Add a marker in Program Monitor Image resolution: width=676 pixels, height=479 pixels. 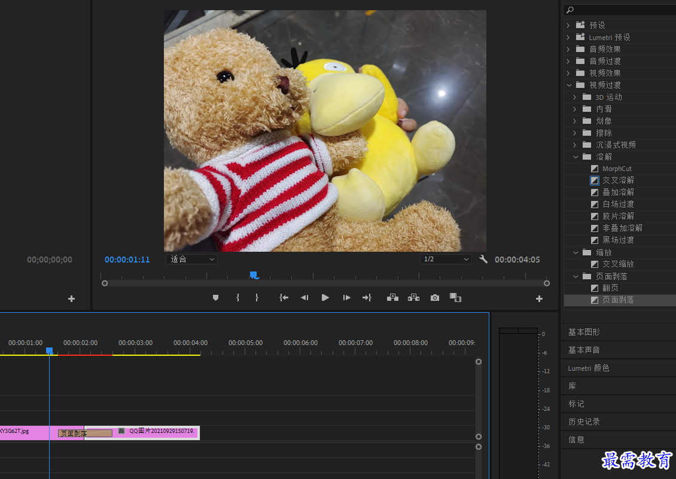215,298
